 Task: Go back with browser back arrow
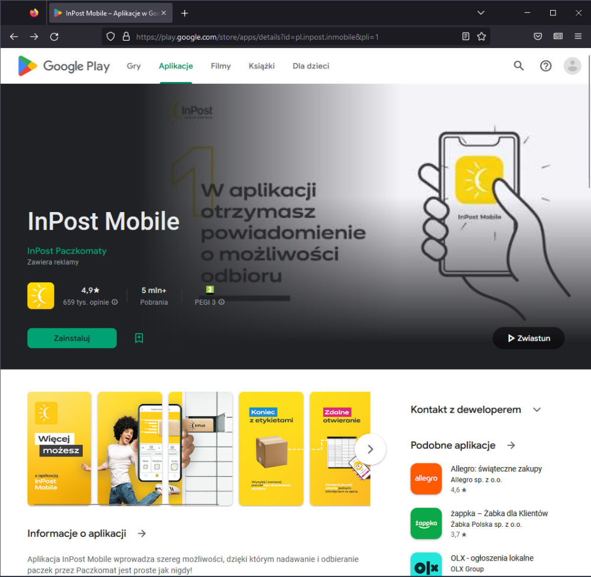click(x=14, y=37)
